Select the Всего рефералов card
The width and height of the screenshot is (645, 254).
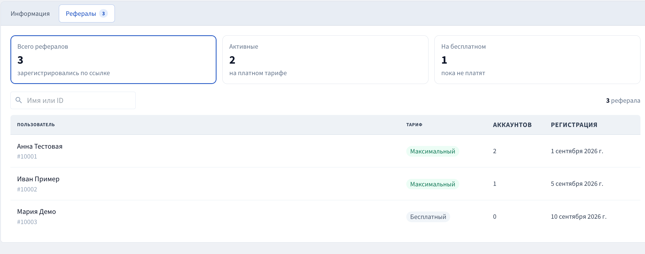113,60
